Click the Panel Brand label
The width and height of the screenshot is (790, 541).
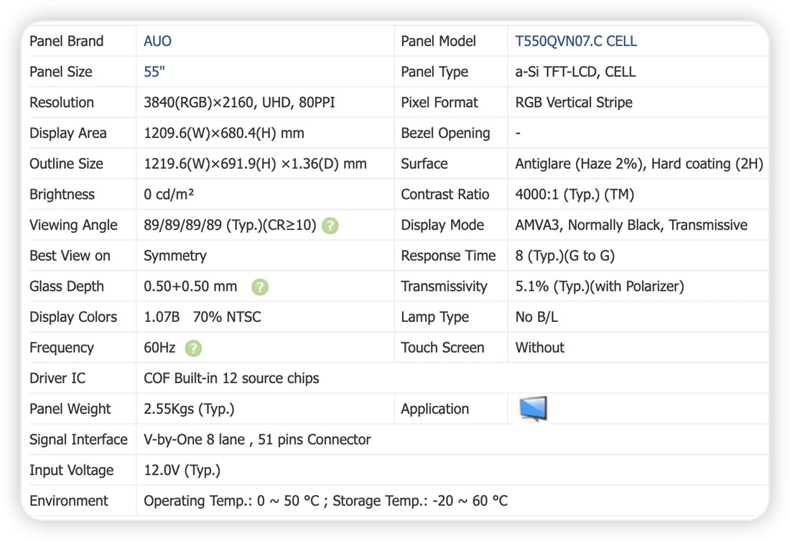67,42
